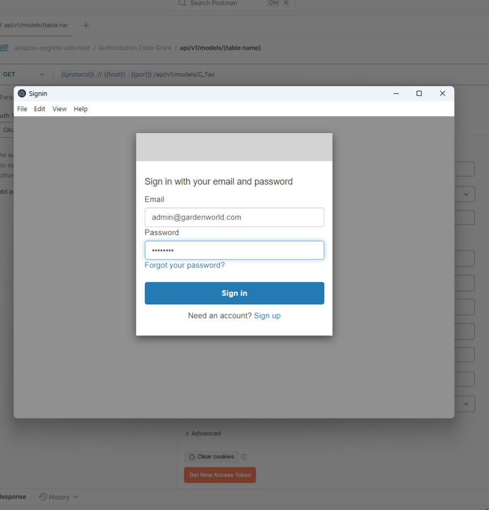Open the Help menu
Viewport: 489px width, 510px height.
[80, 109]
